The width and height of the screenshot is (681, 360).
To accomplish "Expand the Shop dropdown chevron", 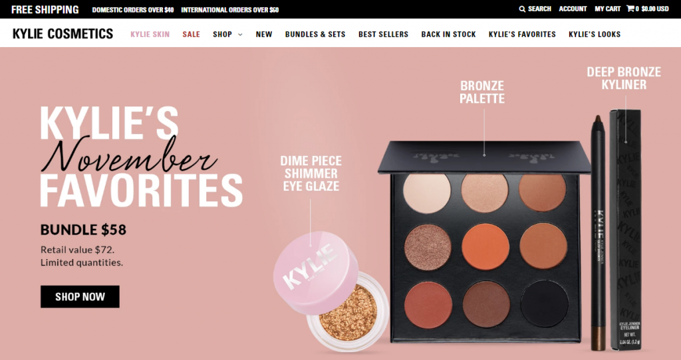I will click(x=240, y=35).
